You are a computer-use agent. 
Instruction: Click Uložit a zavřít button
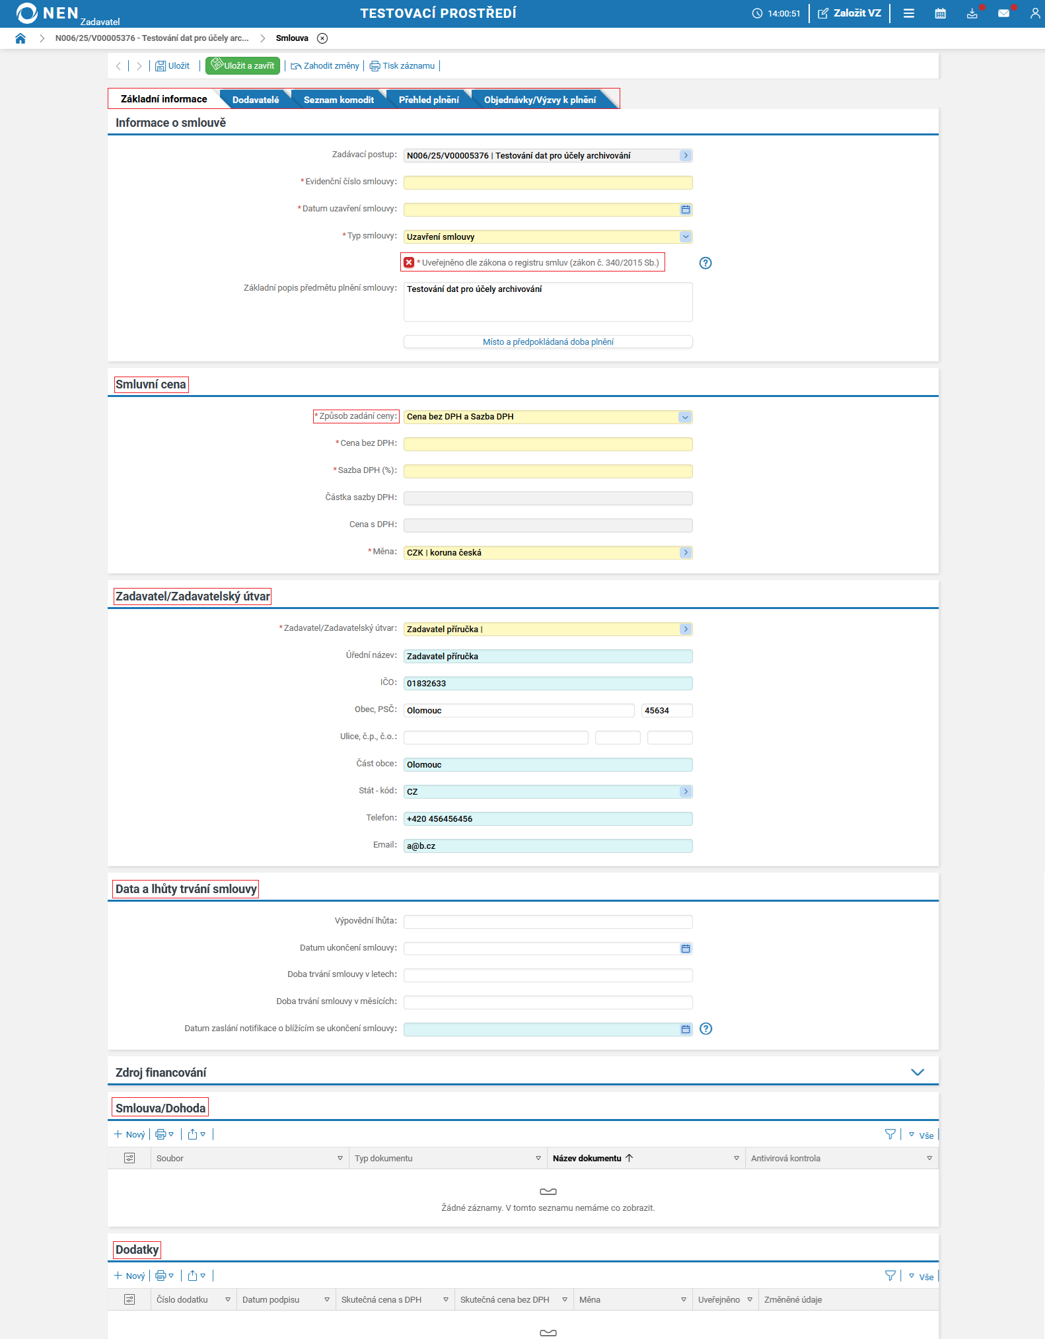(242, 66)
